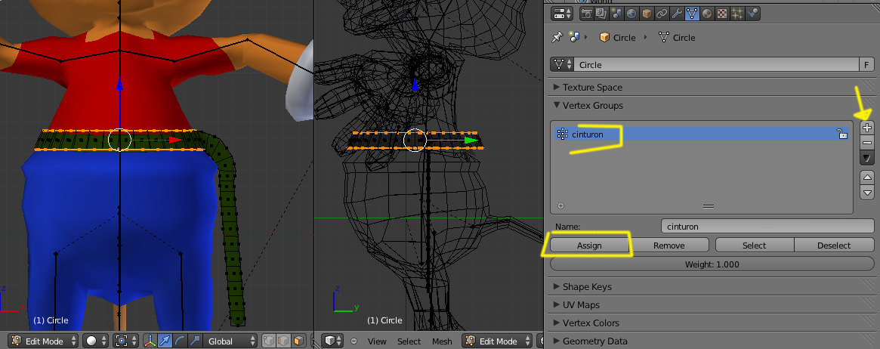Remove the vertex group with minus button
This screenshot has height=349, width=880.
(x=867, y=143)
